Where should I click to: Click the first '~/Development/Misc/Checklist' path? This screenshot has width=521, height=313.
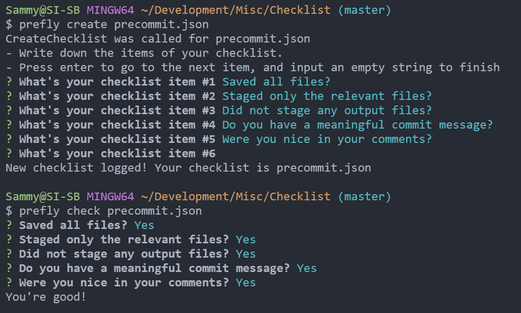pyautogui.click(x=236, y=10)
